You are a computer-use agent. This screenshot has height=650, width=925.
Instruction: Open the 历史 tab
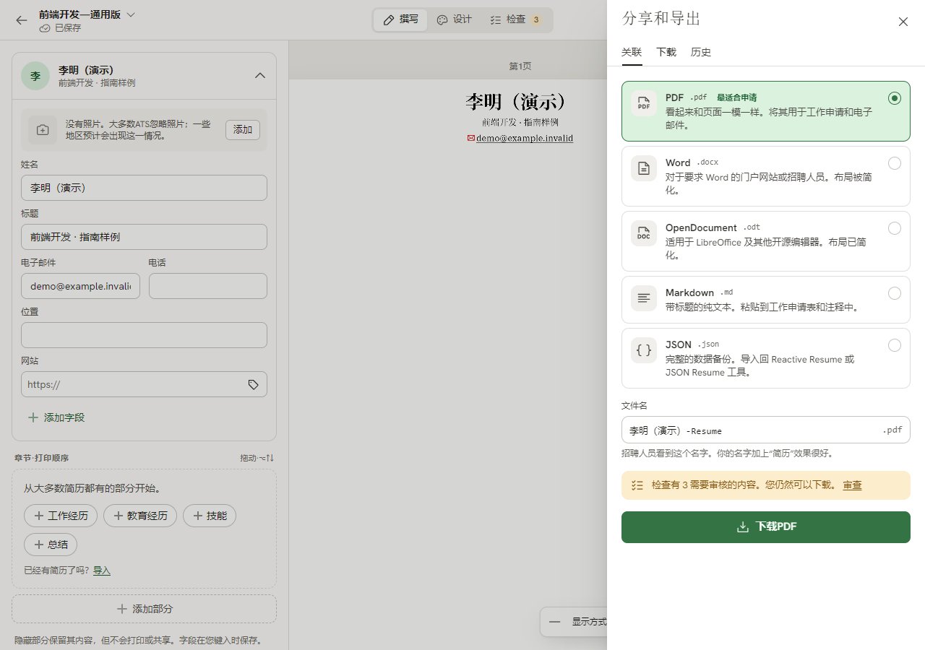point(701,52)
